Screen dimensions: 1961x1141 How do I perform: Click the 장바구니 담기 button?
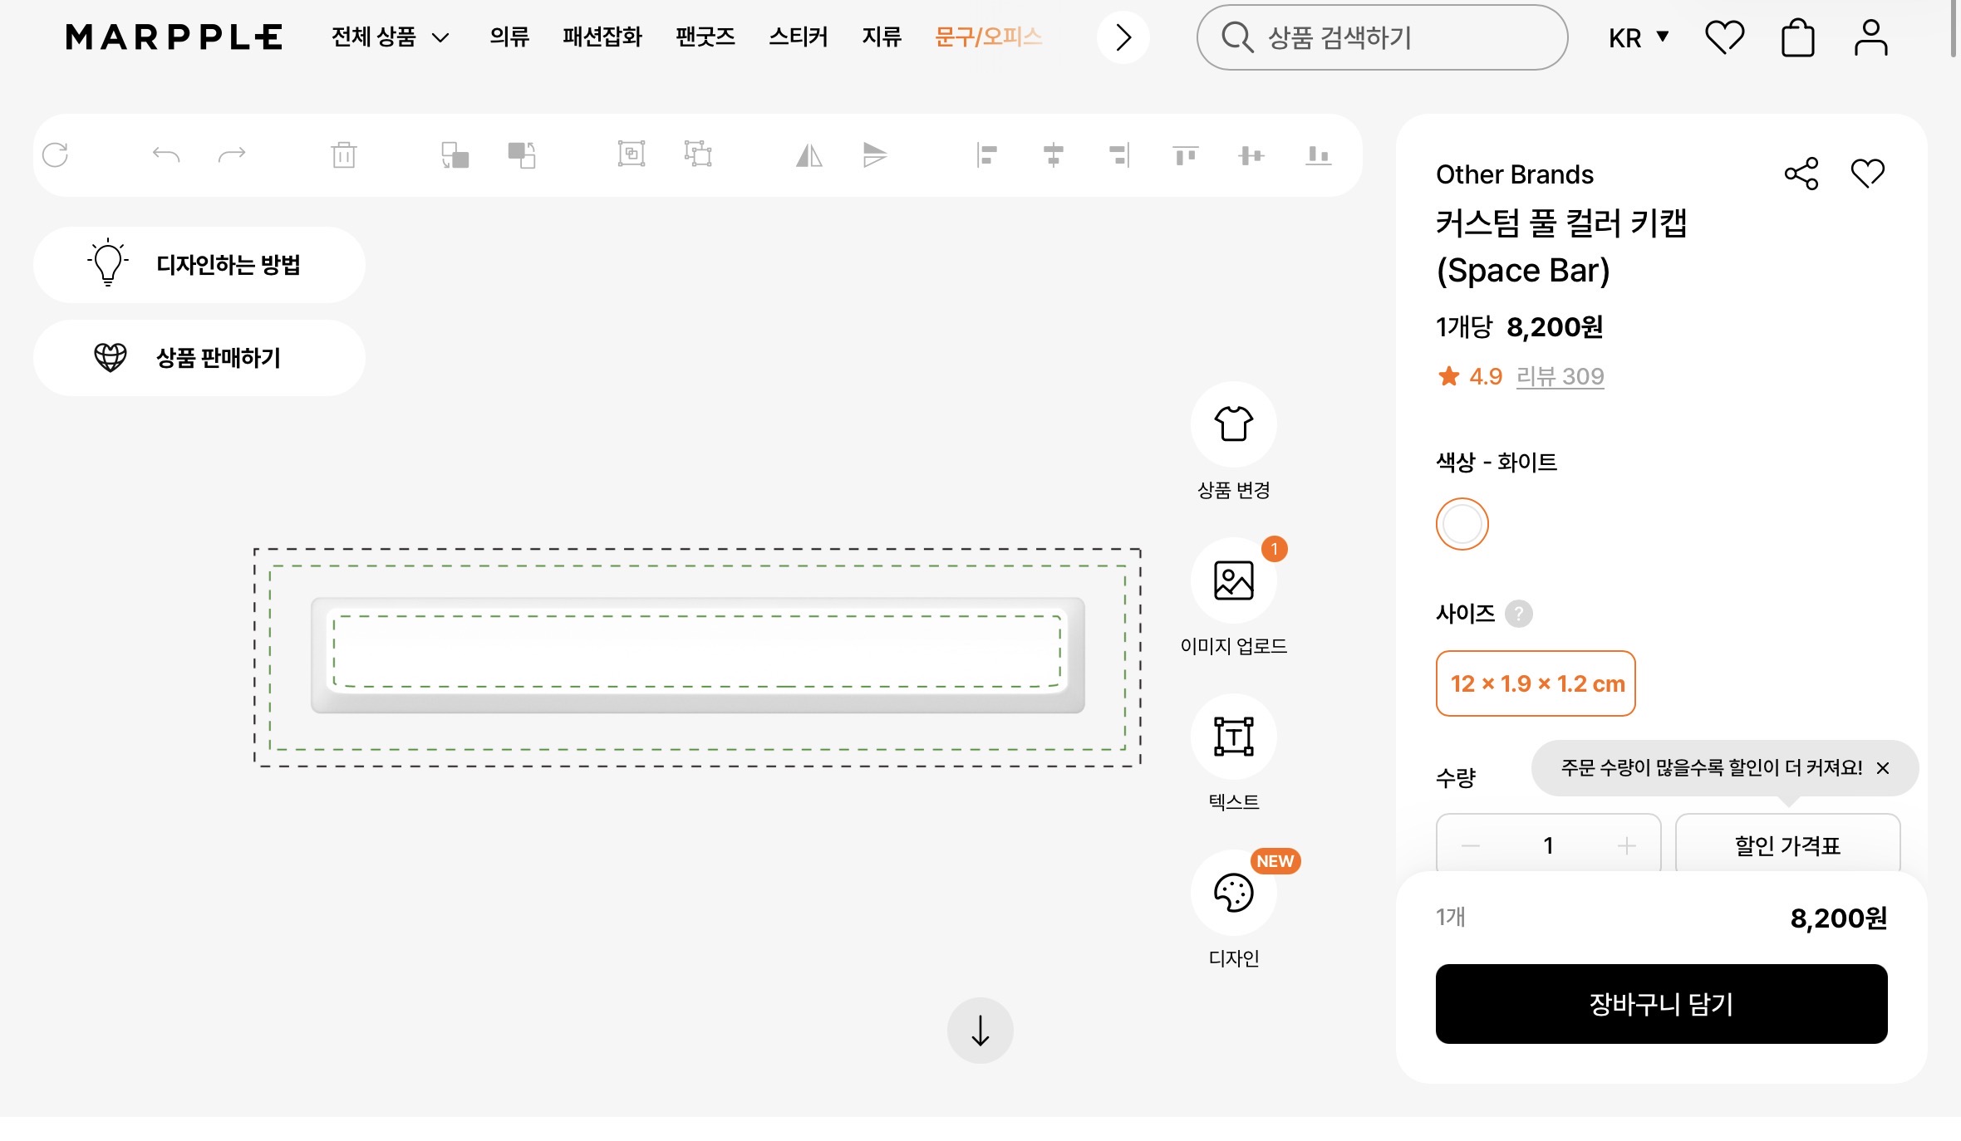coord(1661,1004)
